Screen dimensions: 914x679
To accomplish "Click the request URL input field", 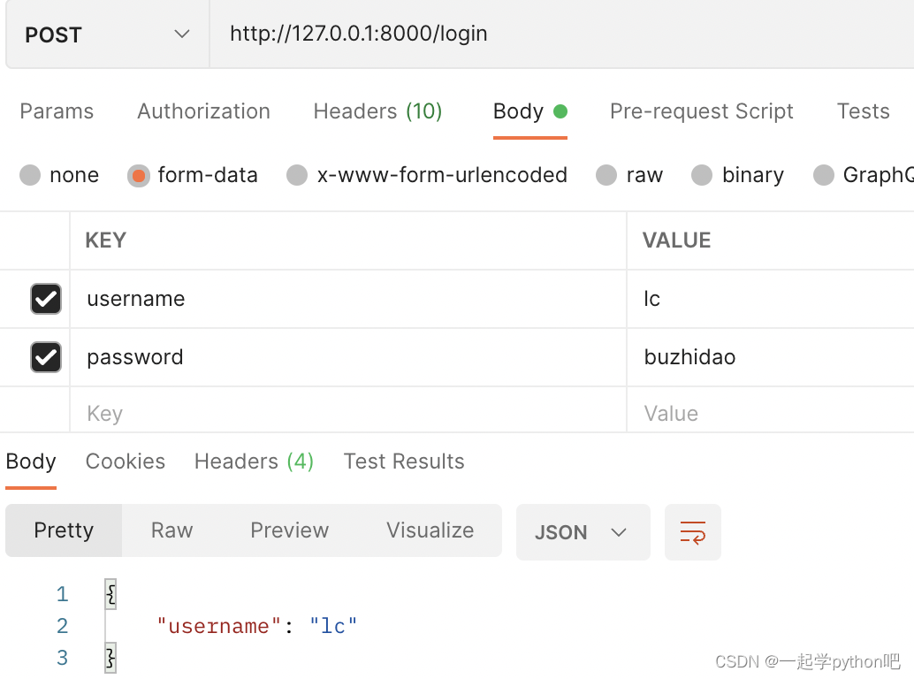I will click(557, 34).
